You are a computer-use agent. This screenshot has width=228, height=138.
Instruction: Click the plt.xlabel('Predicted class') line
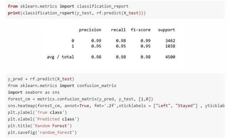point(43,119)
